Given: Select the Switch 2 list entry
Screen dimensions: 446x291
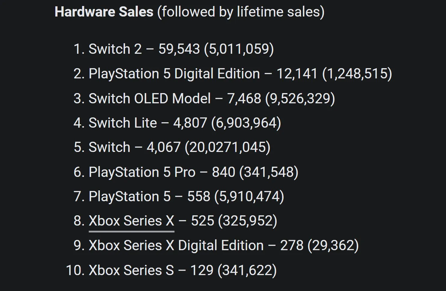Looking at the screenshot, I should [x=115, y=49].
